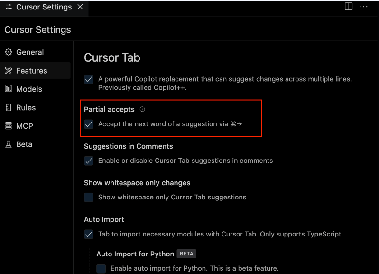Click 'Previously called Copilot++.' description text
Image resolution: width=379 pixels, height=274 pixels.
click(x=142, y=88)
